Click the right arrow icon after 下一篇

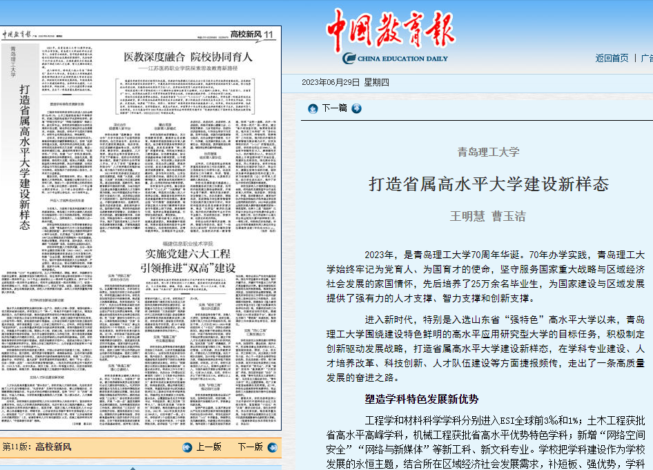(x=356, y=108)
